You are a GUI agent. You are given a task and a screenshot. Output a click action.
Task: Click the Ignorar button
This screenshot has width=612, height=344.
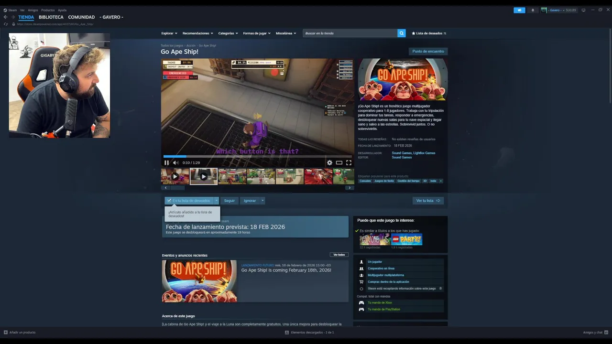click(250, 201)
